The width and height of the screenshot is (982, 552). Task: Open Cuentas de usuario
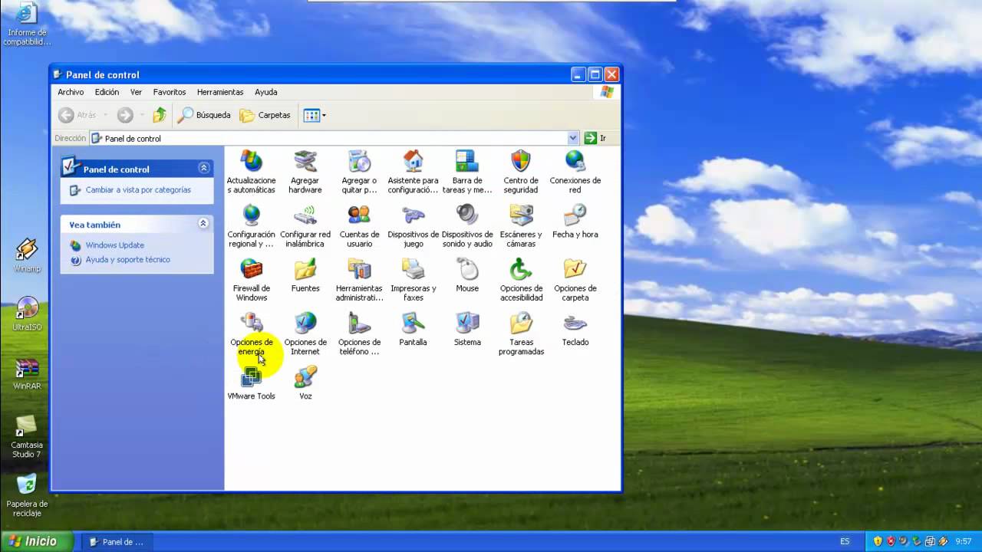click(x=359, y=217)
